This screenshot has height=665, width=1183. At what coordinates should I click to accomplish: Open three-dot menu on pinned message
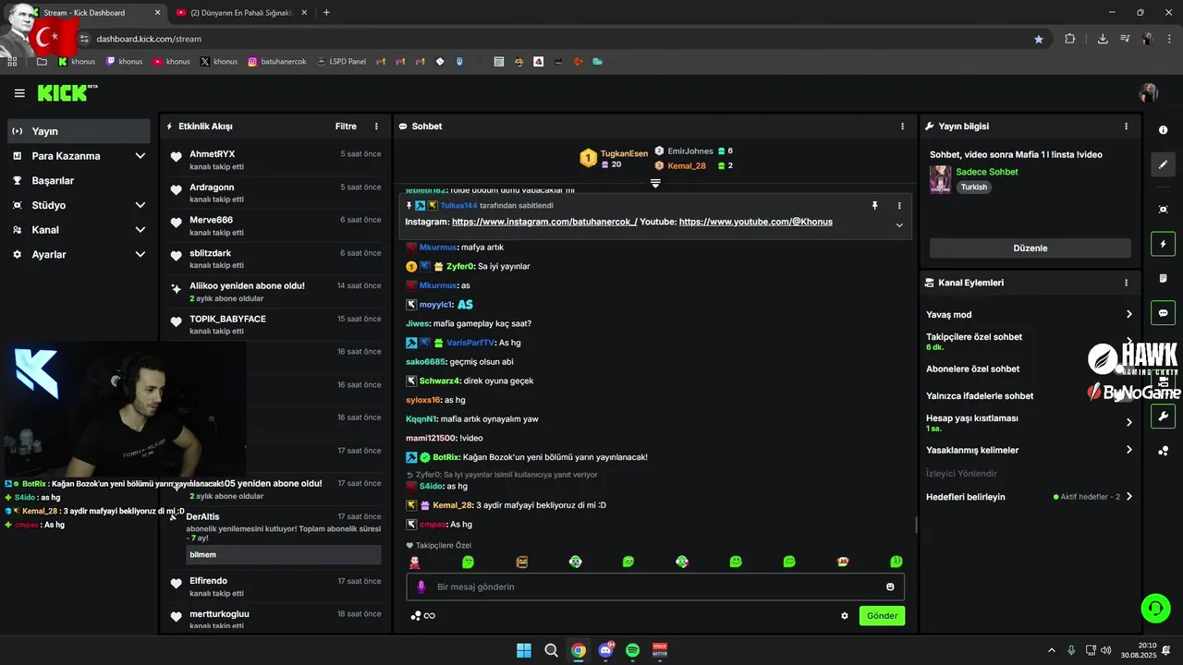click(x=899, y=205)
